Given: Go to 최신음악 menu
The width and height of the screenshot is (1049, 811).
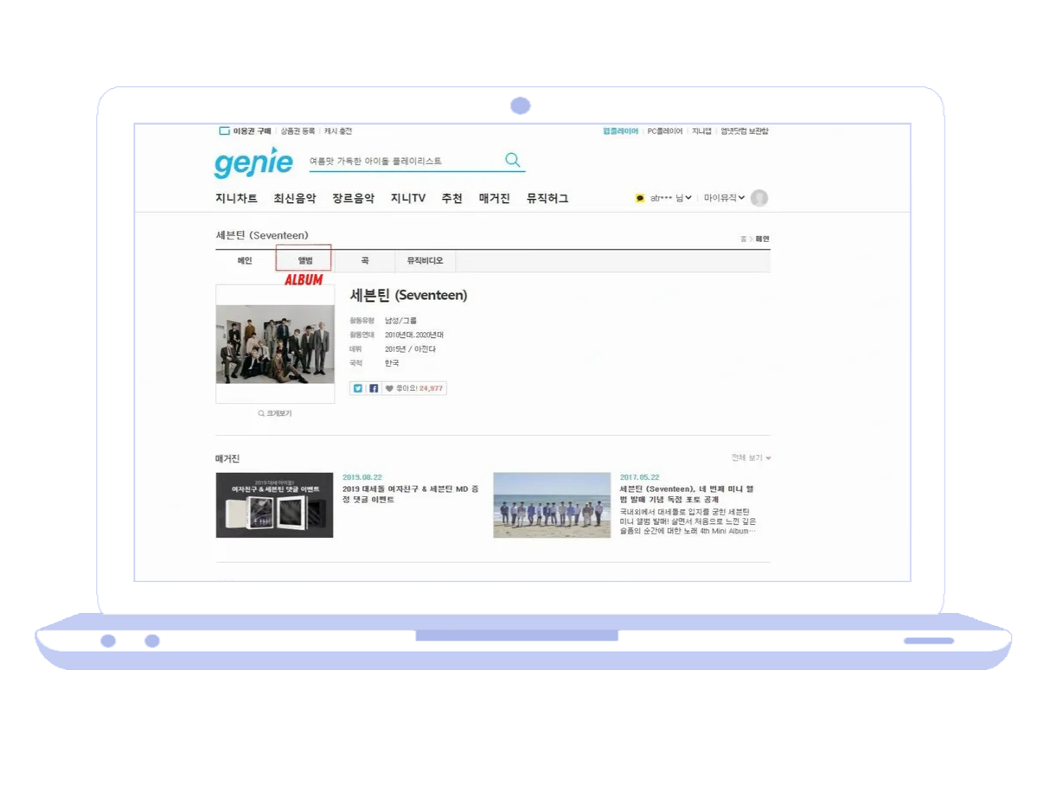Looking at the screenshot, I should point(295,198).
